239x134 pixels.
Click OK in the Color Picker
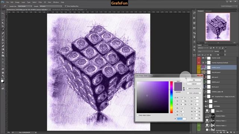pos(194,80)
